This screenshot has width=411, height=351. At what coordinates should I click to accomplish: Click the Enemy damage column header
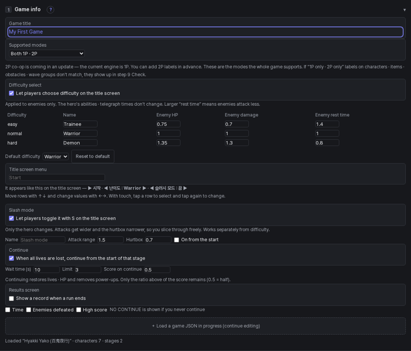(x=241, y=115)
